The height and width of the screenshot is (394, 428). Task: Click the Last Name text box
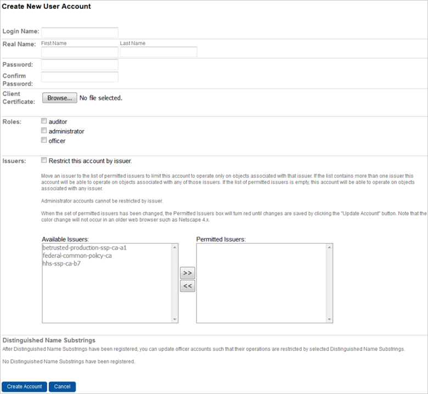[x=158, y=52]
